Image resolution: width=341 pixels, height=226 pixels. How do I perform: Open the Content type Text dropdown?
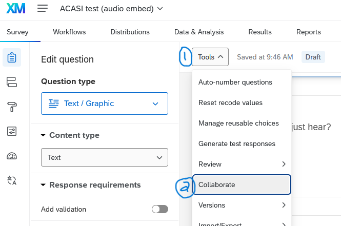[x=105, y=157]
